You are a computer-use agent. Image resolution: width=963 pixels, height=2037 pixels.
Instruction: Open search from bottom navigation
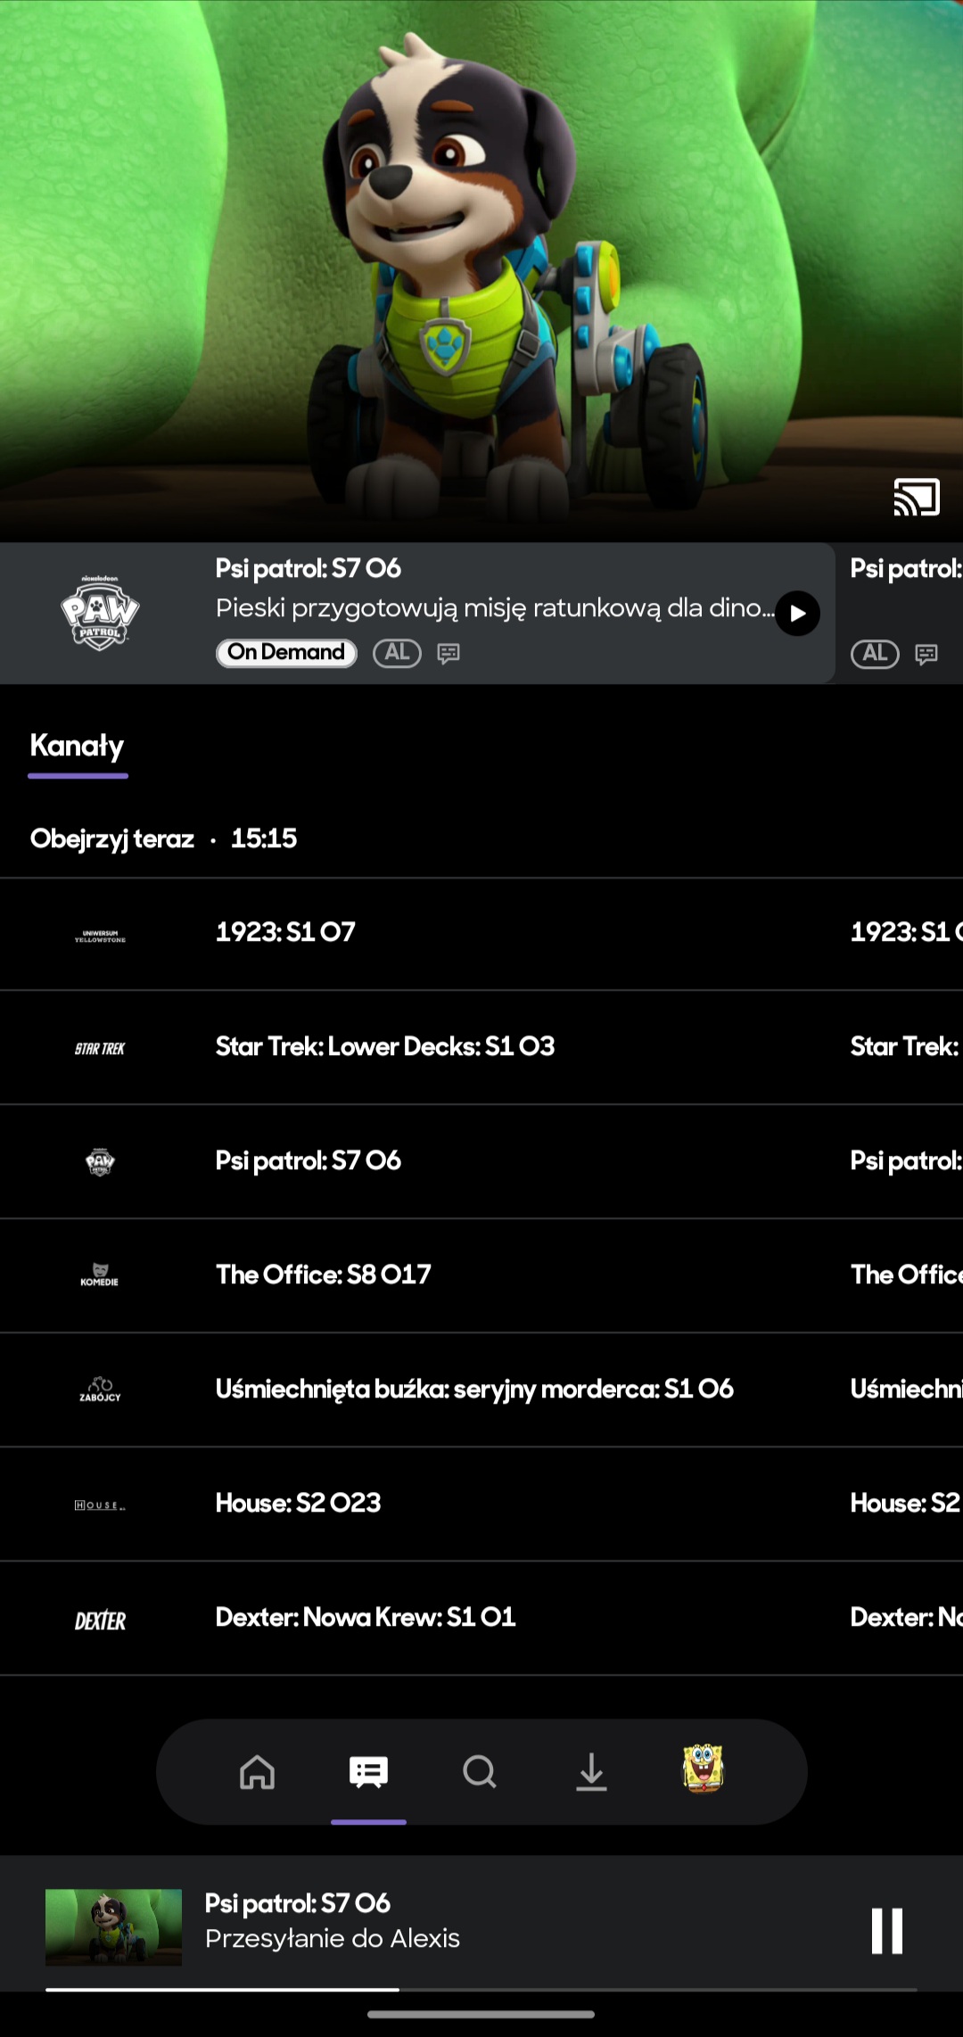pos(480,1771)
